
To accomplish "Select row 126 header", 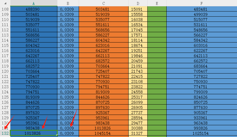I will click(x=5, y=102).
